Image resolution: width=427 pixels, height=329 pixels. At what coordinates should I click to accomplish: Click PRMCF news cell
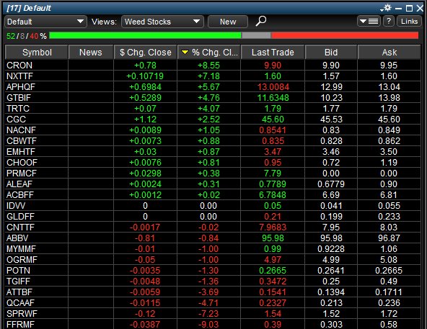coord(91,173)
